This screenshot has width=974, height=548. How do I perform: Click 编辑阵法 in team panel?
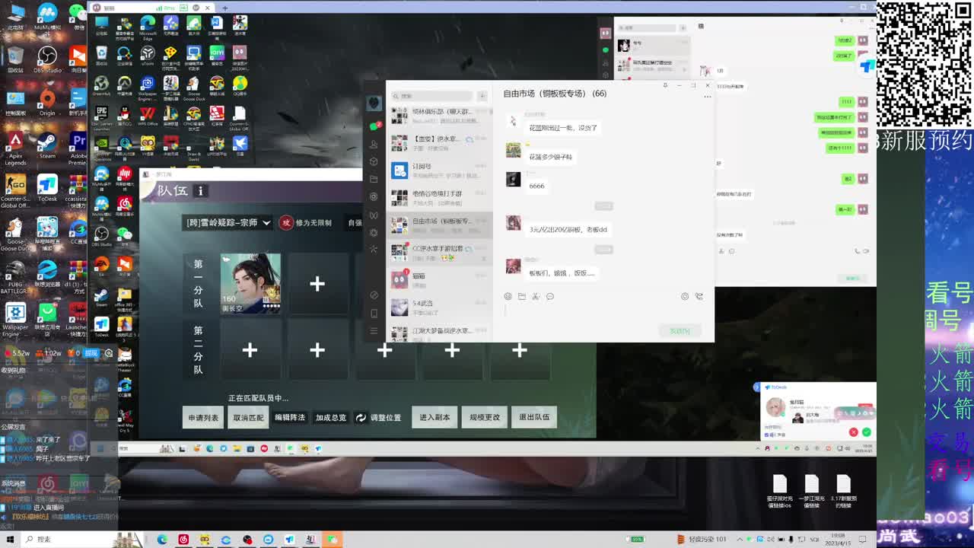tap(289, 417)
